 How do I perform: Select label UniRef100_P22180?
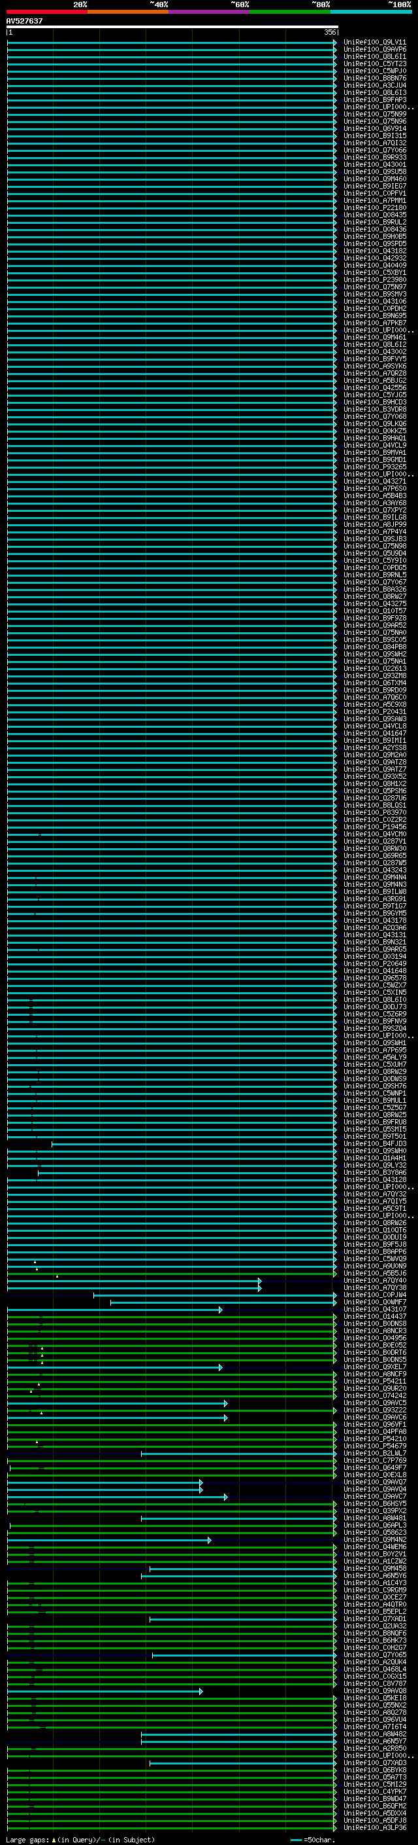pos(375,207)
